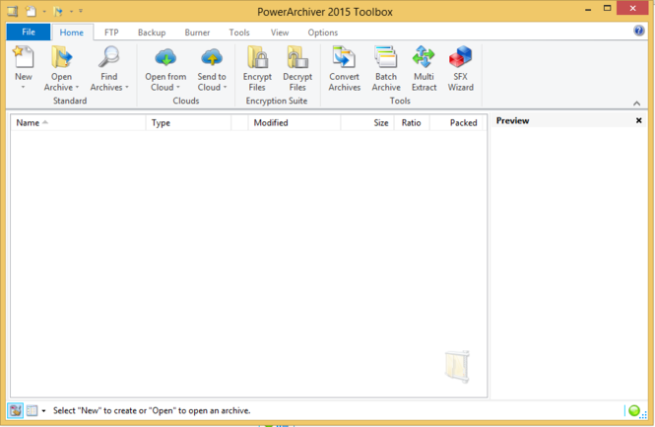Collapse the ribbon with the chevron
Viewport: 655px width, 427px height.
[x=636, y=104]
